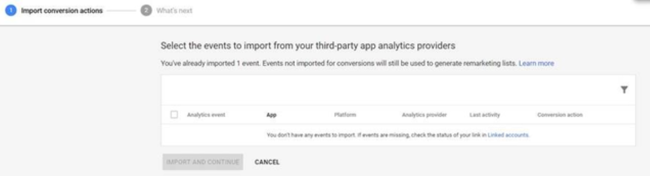Sort the table by App column
This screenshot has width=650, height=176.
[271, 115]
